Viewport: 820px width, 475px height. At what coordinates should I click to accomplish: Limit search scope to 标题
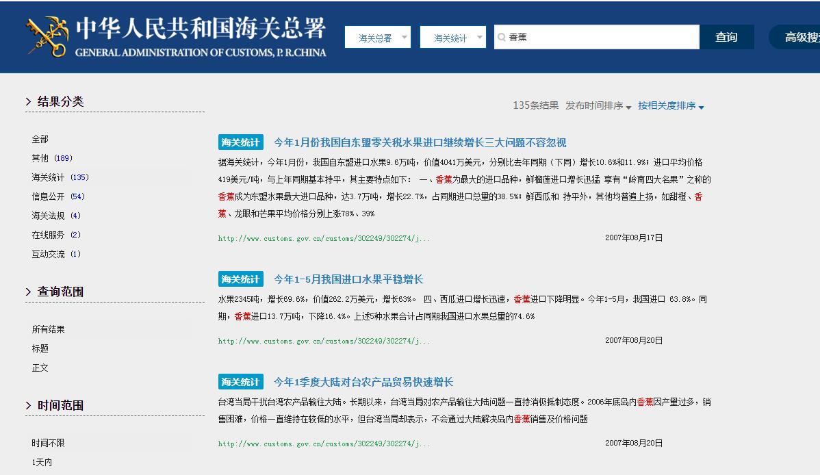click(x=40, y=348)
